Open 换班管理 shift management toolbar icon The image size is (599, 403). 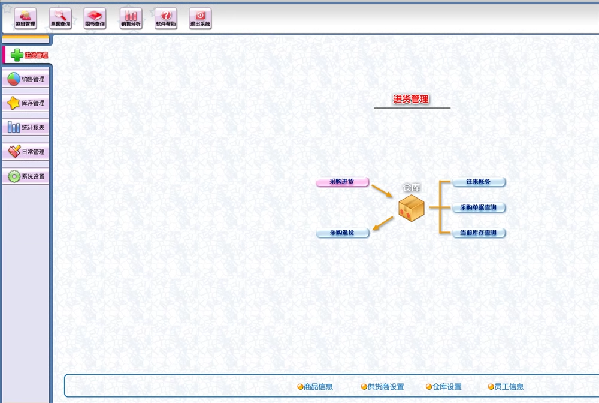tap(26, 19)
